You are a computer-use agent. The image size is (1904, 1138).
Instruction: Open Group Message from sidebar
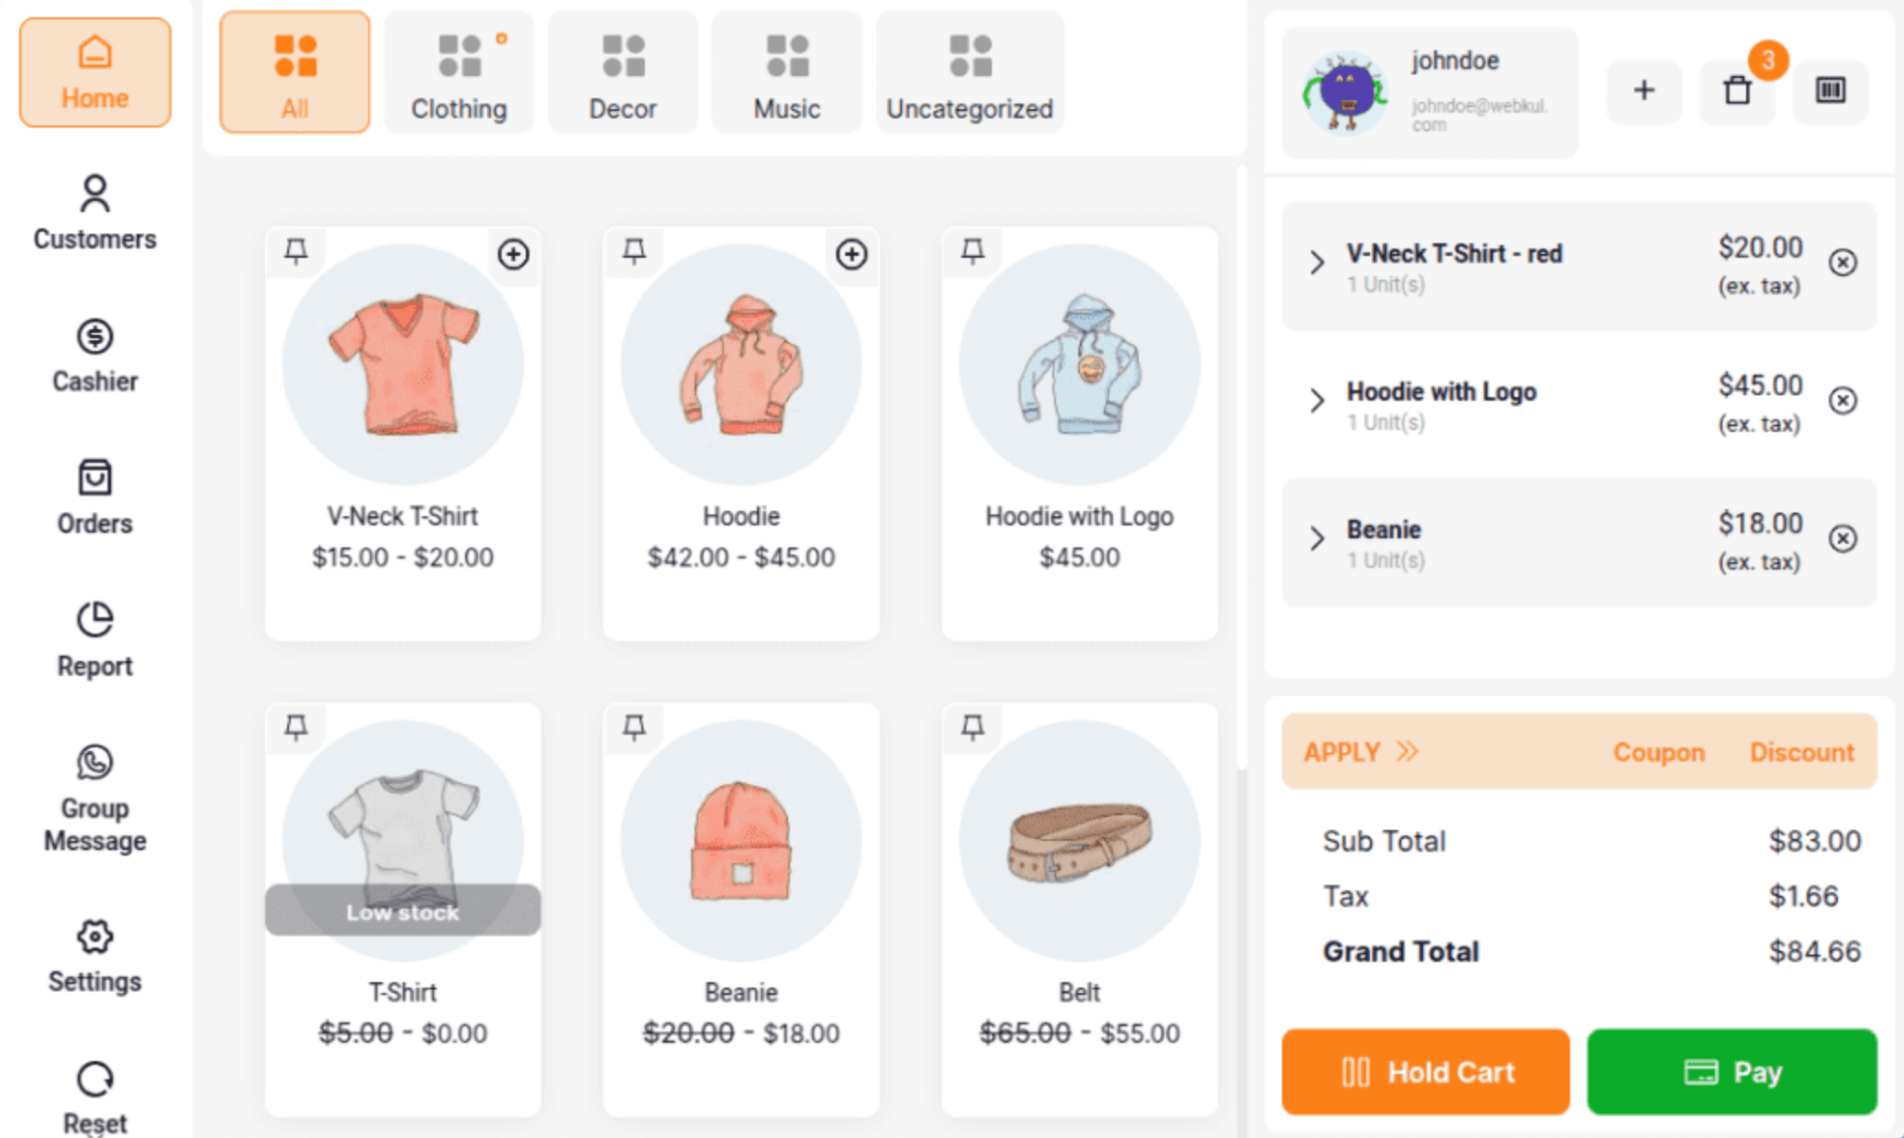pos(95,798)
